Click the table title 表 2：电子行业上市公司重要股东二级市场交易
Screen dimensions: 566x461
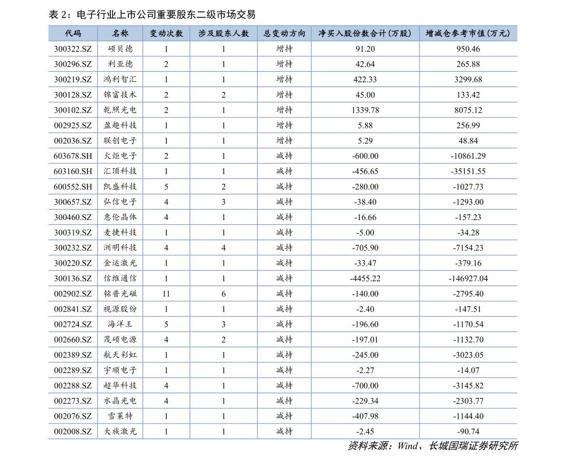tap(152, 14)
